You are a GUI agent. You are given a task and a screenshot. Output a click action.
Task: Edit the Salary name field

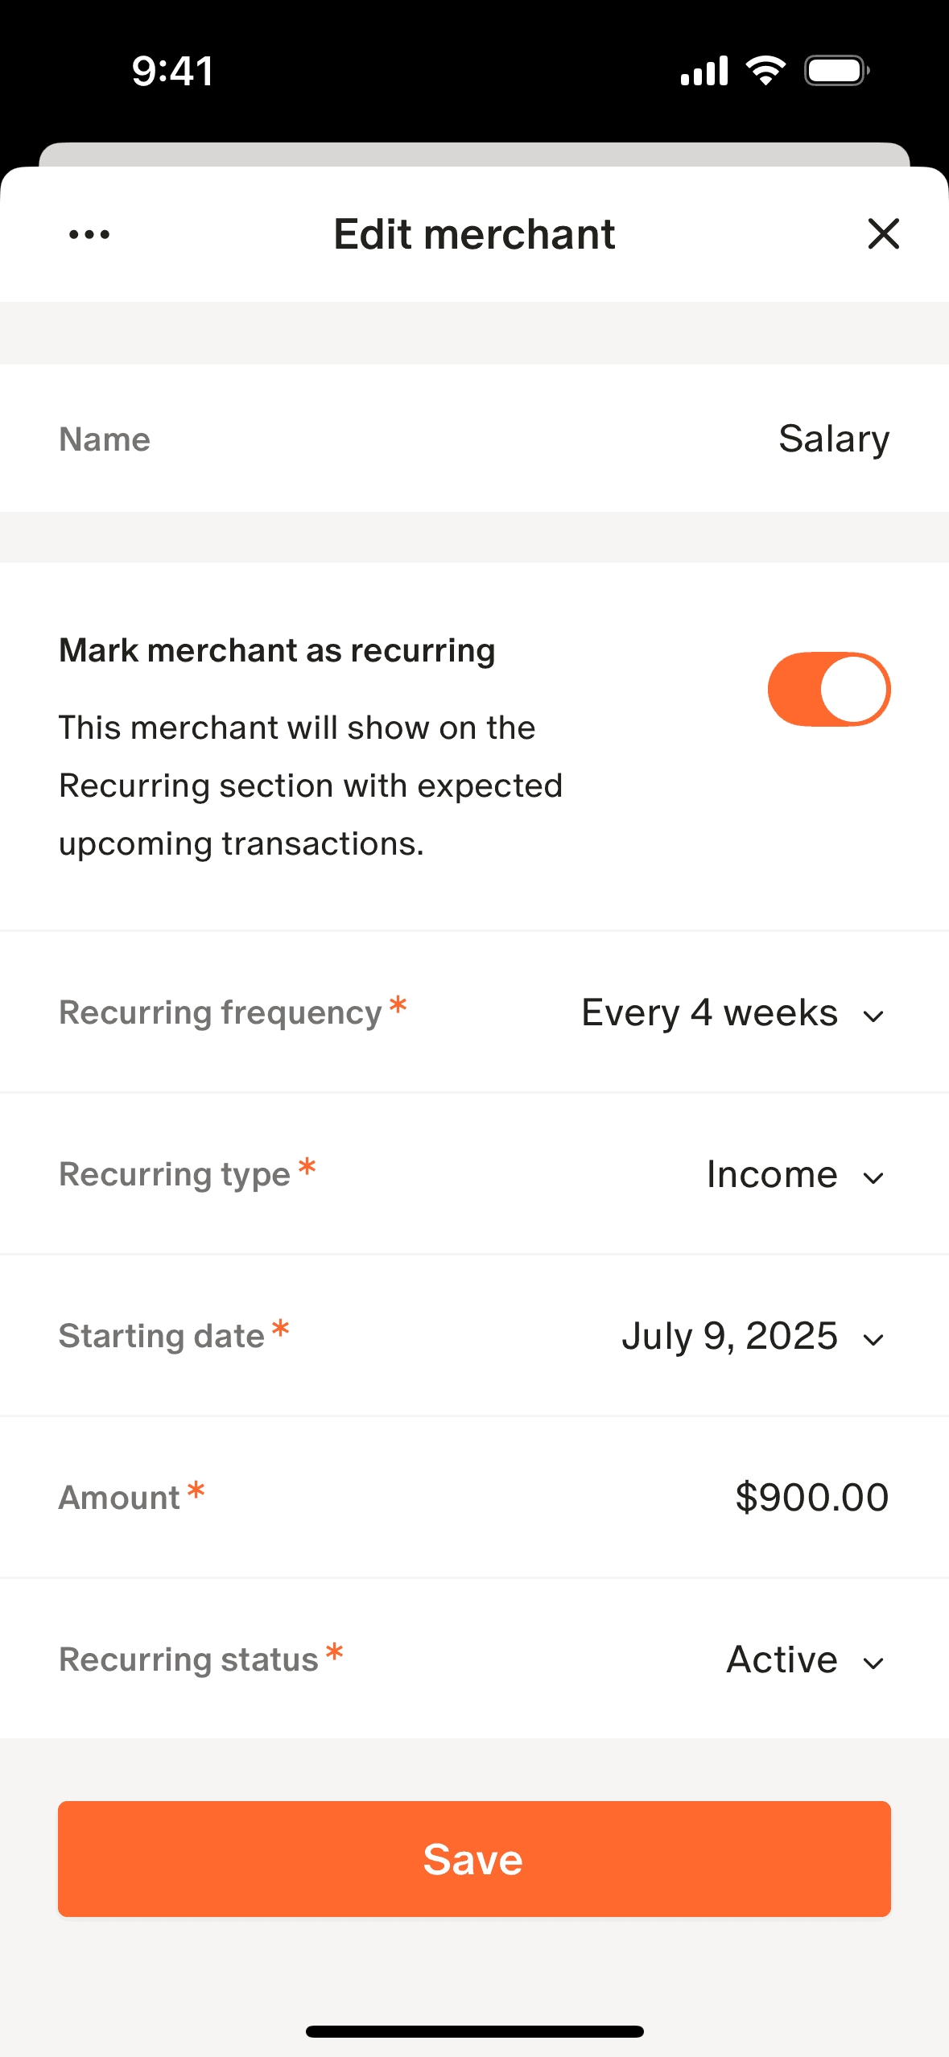pyautogui.click(x=833, y=439)
